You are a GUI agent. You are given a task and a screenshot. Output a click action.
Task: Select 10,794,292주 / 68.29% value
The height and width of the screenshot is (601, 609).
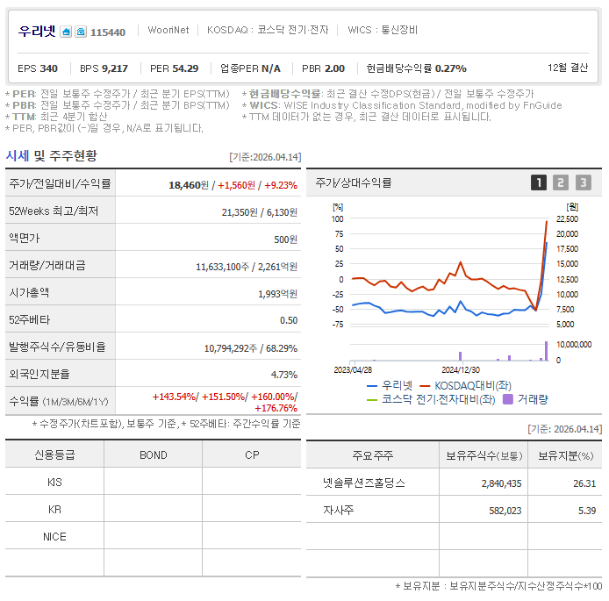point(251,348)
